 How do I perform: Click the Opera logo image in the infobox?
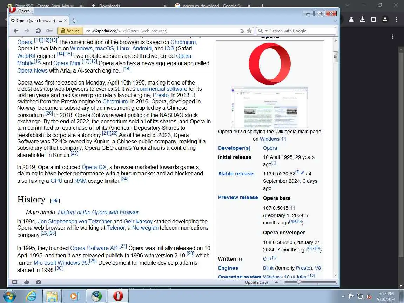269,63
